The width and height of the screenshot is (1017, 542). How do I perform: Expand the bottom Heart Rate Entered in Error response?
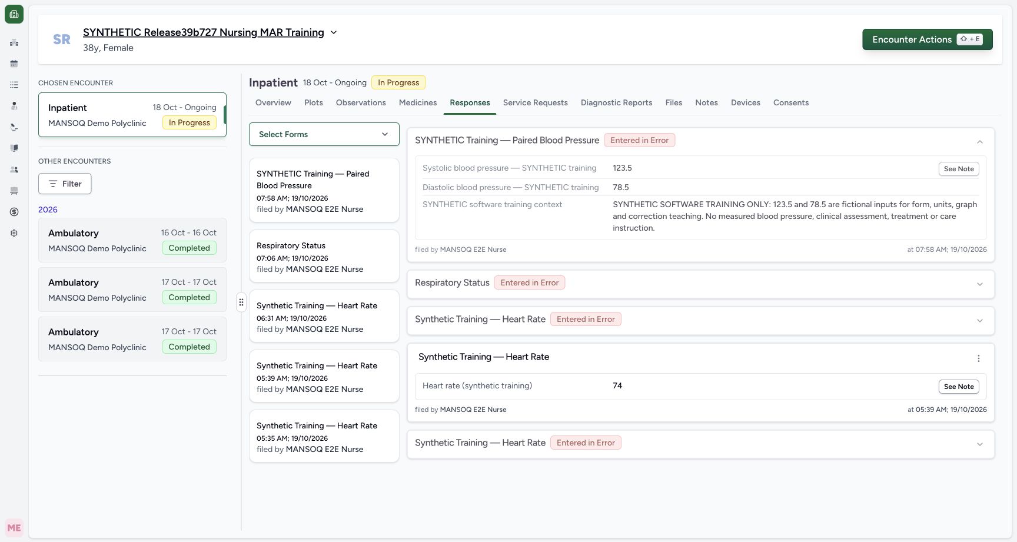pos(980,444)
